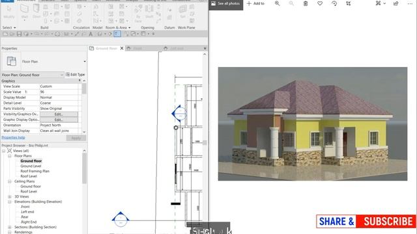Image resolution: width=417 pixels, height=234 pixels.
Task: Open the 'Floor Plan: Ground floor' instance dropdown
Action: point(61,75)
